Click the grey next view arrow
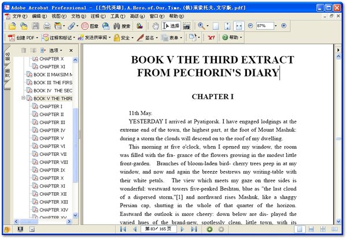Image resolution: width=347 pixels, height=239 pixels. pos(221,229)
